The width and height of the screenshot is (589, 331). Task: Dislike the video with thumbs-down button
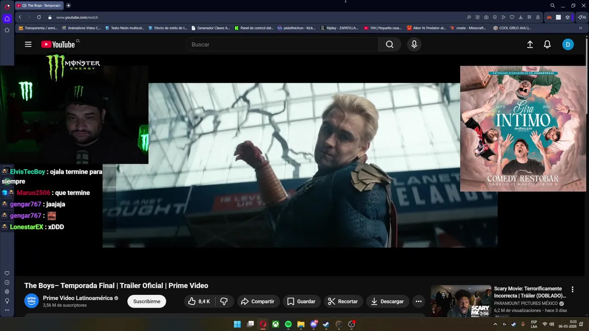point(224,302)
